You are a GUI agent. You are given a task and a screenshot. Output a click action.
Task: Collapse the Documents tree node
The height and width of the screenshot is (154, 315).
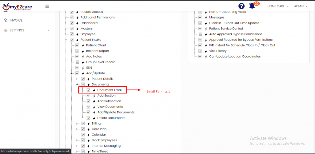(77, 85)
